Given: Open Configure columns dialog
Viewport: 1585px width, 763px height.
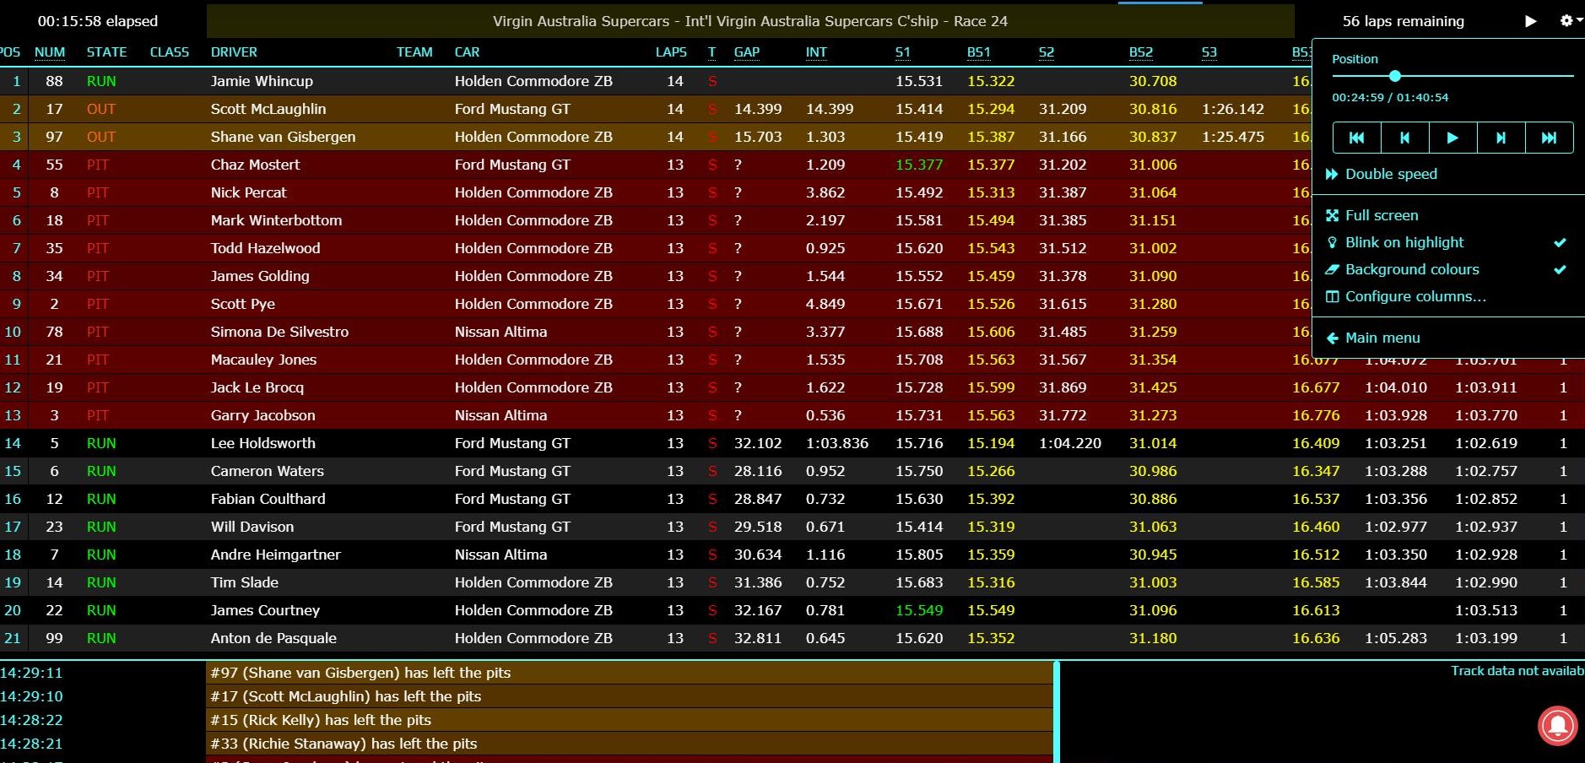Looking at the screenshot, I should (1406, 296).
